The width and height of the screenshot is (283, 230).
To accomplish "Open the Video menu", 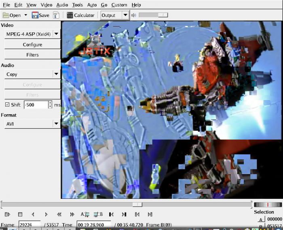I will point(46,5).
